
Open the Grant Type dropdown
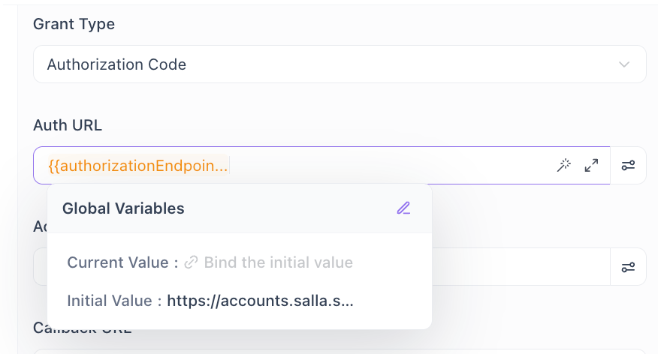(340, 64)
